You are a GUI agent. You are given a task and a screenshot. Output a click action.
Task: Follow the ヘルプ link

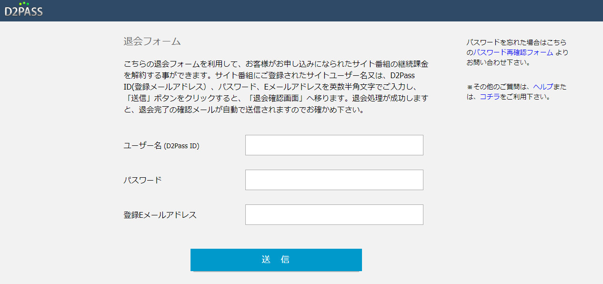coord(543,87)
